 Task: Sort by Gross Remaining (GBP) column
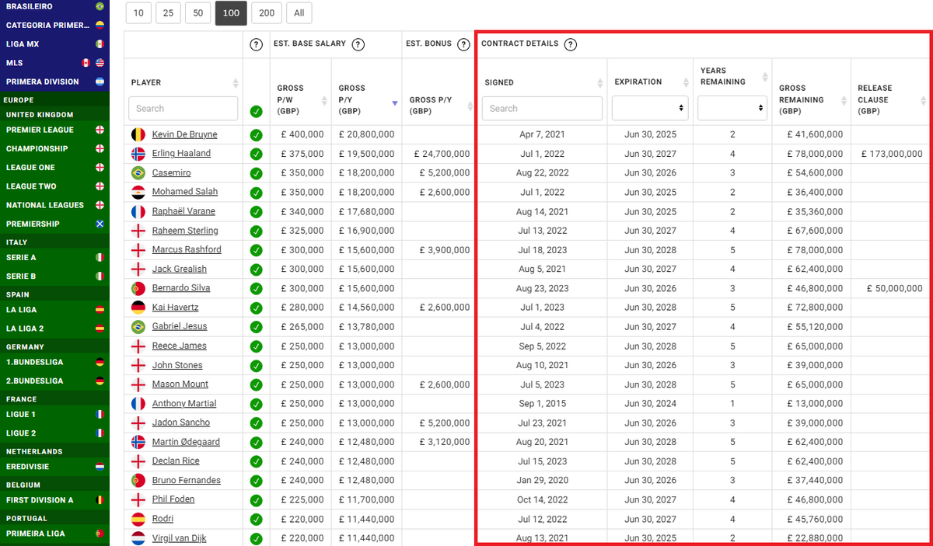coord(843,100)
